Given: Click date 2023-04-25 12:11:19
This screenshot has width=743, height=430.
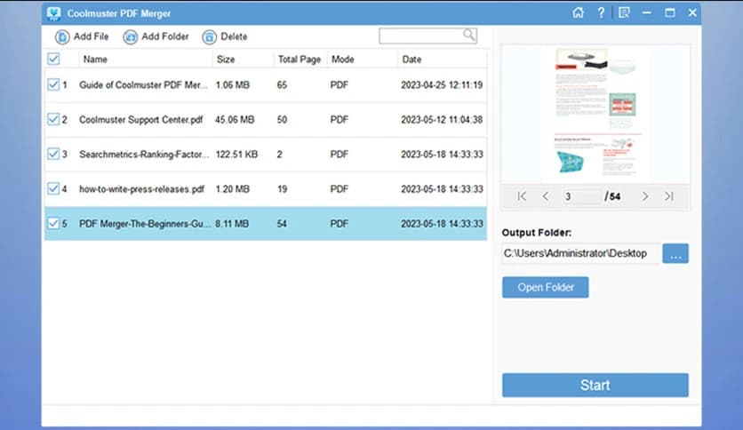Looking at the screenshot, I should point(442,84).
